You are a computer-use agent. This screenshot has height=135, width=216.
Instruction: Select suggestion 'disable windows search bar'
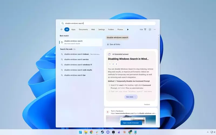click(x=81, y=75)
